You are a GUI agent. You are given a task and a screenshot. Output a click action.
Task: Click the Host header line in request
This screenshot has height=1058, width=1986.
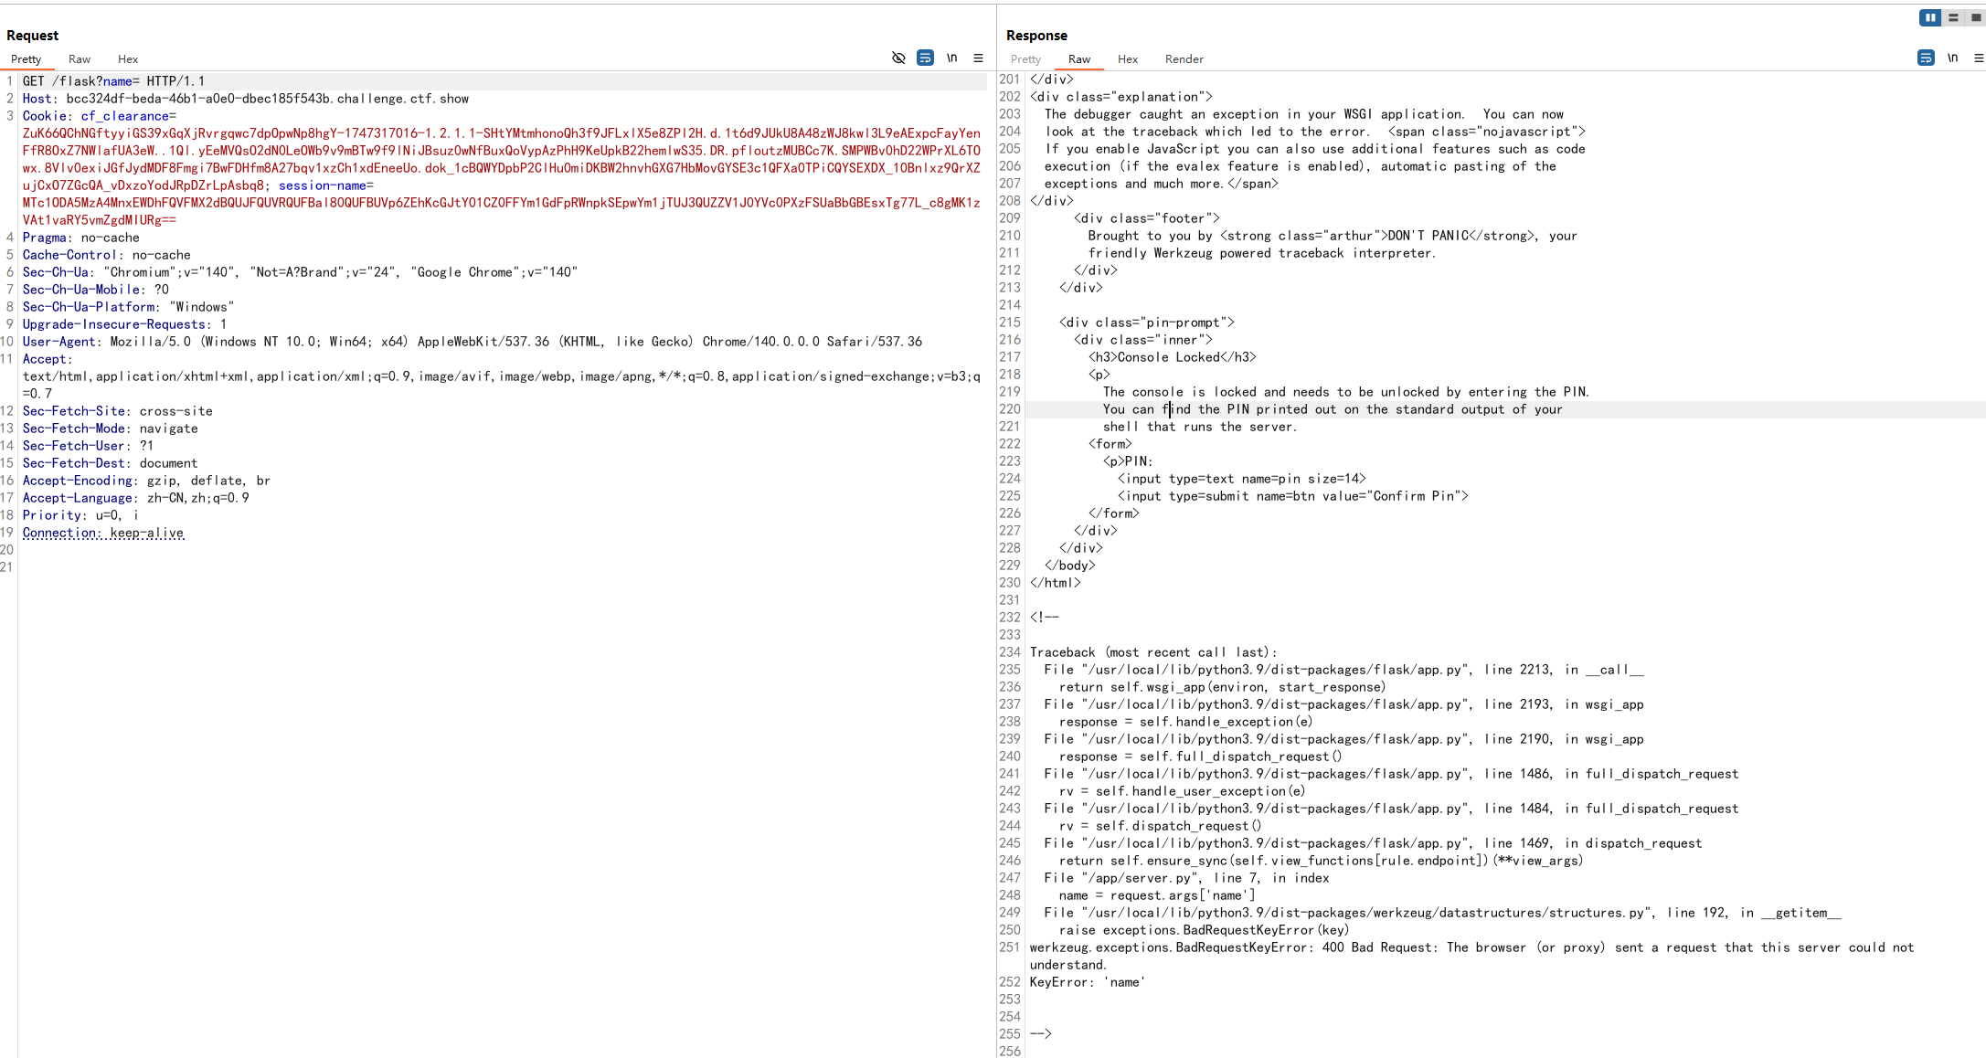pos(245,99)
